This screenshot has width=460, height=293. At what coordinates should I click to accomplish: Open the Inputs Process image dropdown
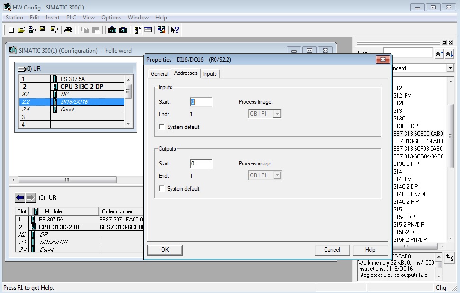point(277,114)
